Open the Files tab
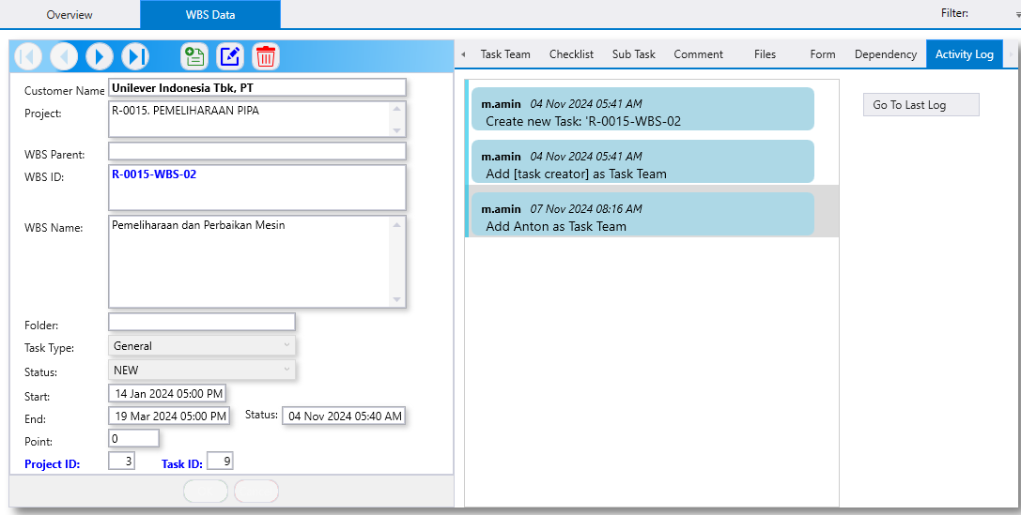The image size is (1021, 515). (766, 54)
